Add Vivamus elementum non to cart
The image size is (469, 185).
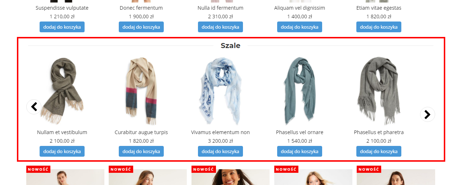click(220, 151)
